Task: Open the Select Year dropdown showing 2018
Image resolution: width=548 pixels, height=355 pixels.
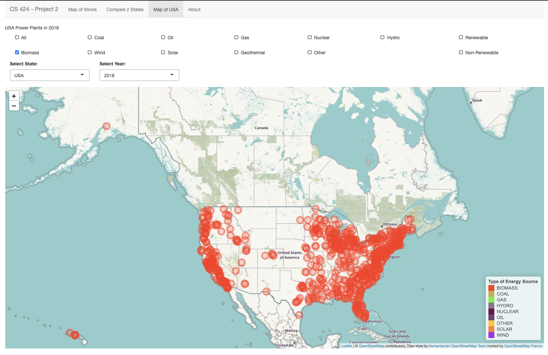Action: click(139, 75)
